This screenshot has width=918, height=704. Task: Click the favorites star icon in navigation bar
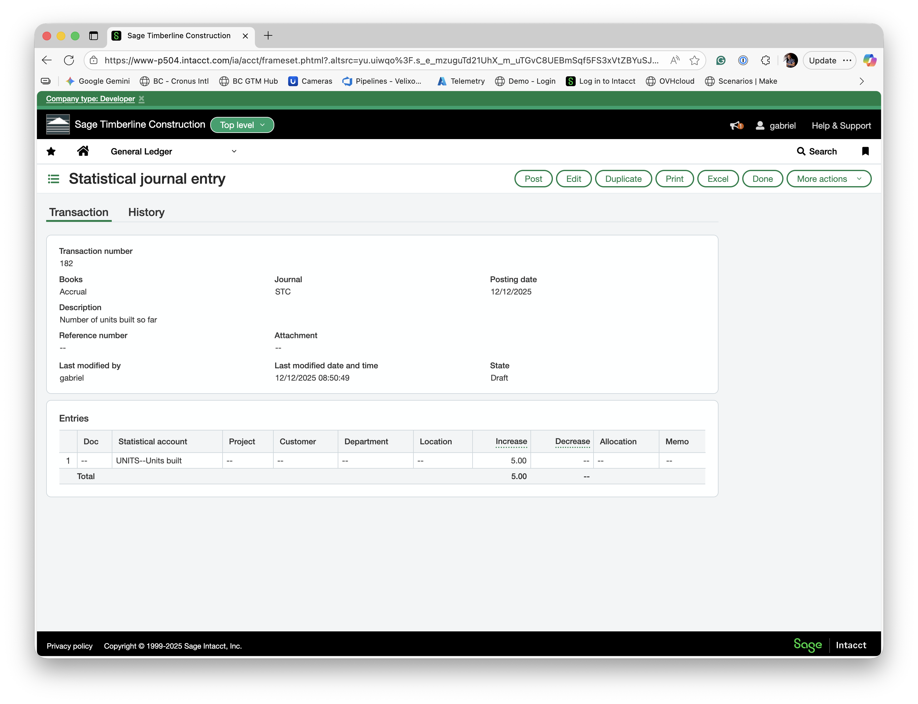[x=51, y=151]
